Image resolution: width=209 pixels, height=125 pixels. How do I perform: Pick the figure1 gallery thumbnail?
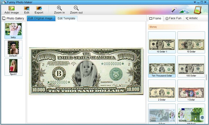click(x=14, y=67)
